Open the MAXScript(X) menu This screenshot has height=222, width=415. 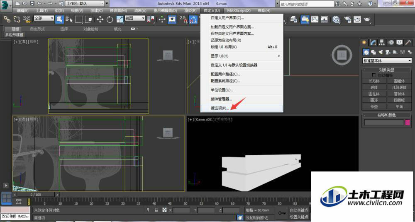click(239, 11)
